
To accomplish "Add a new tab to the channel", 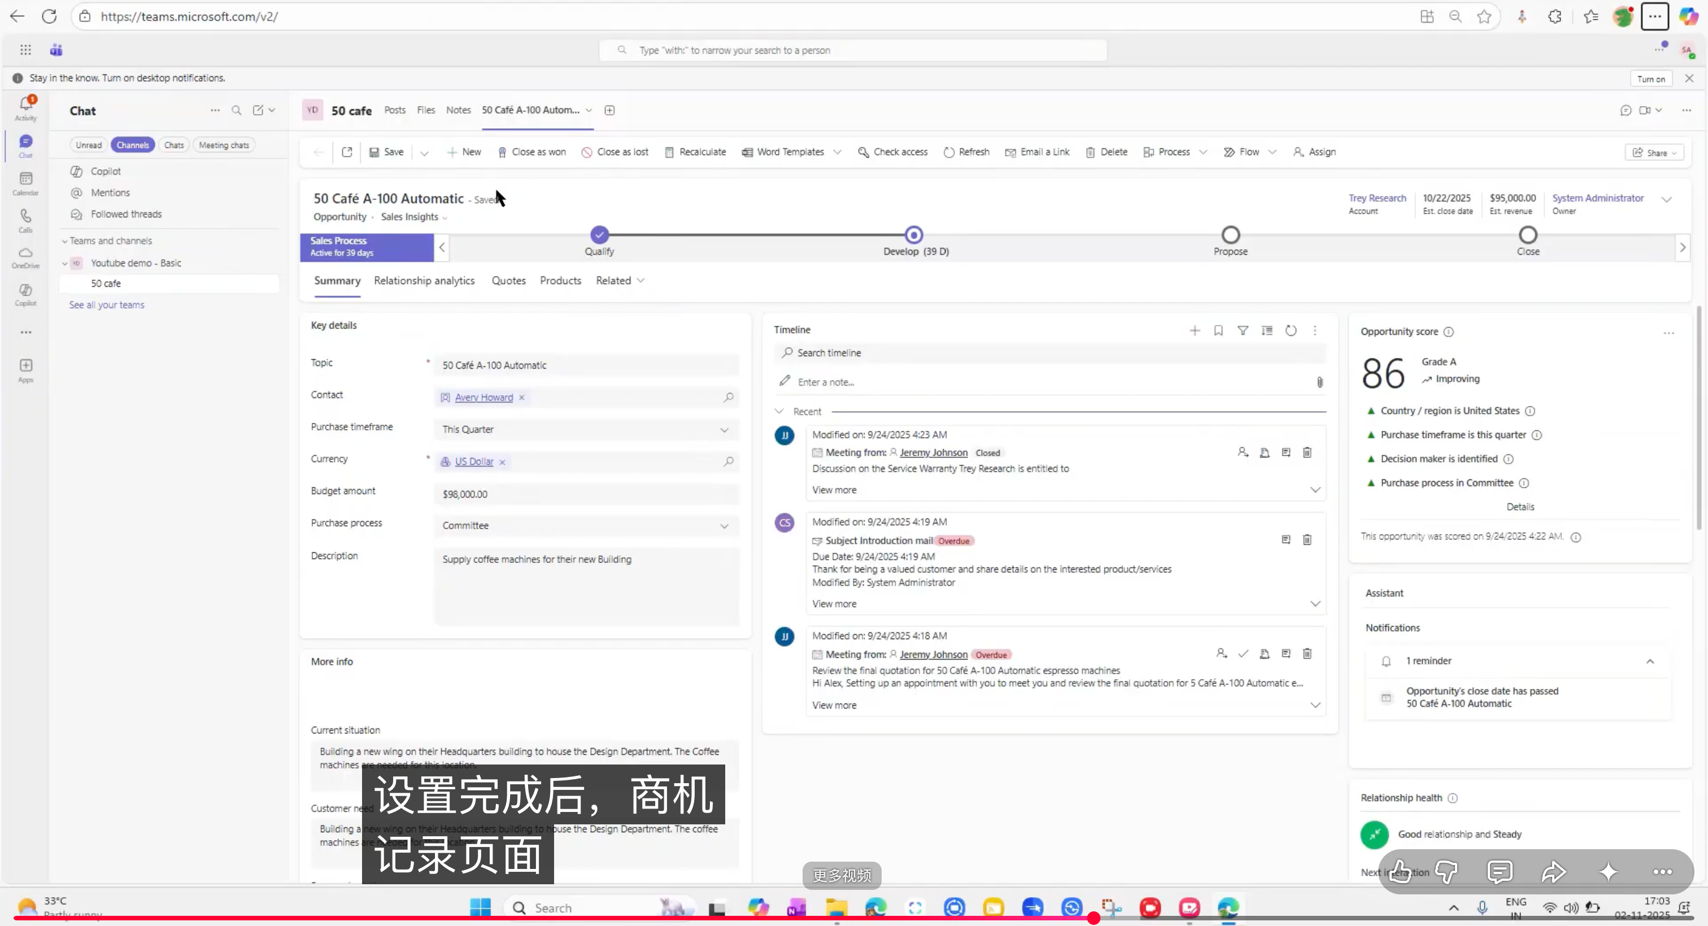I will [609, 110].
